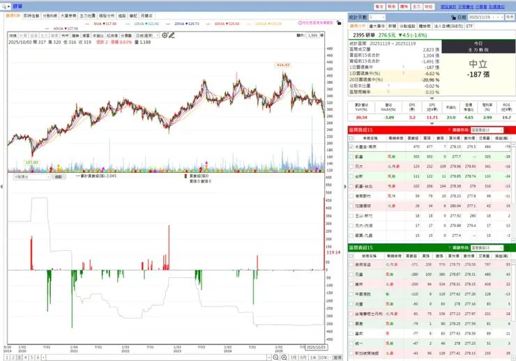Toggle the 分價量 indicator button
The width and height of the screenshot is (516, 361).
[126, 36]
